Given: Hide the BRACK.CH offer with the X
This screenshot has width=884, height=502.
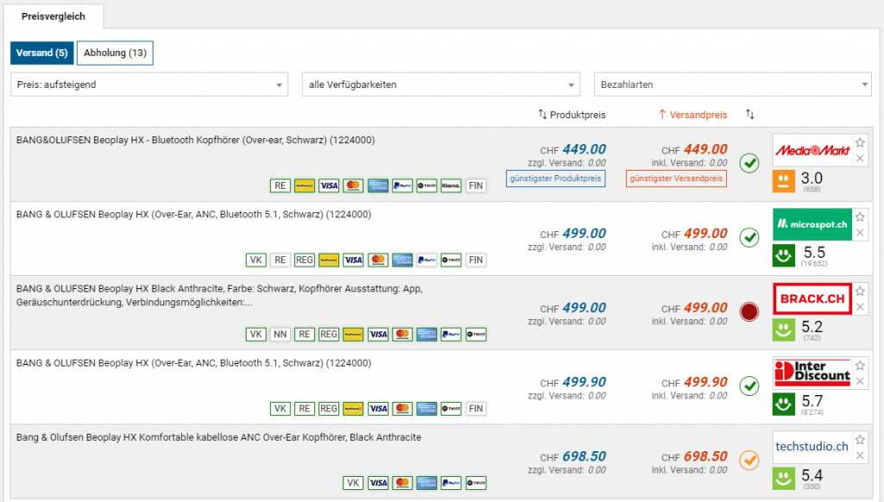Looking at the screenshot, I should [x=860, y=307].
